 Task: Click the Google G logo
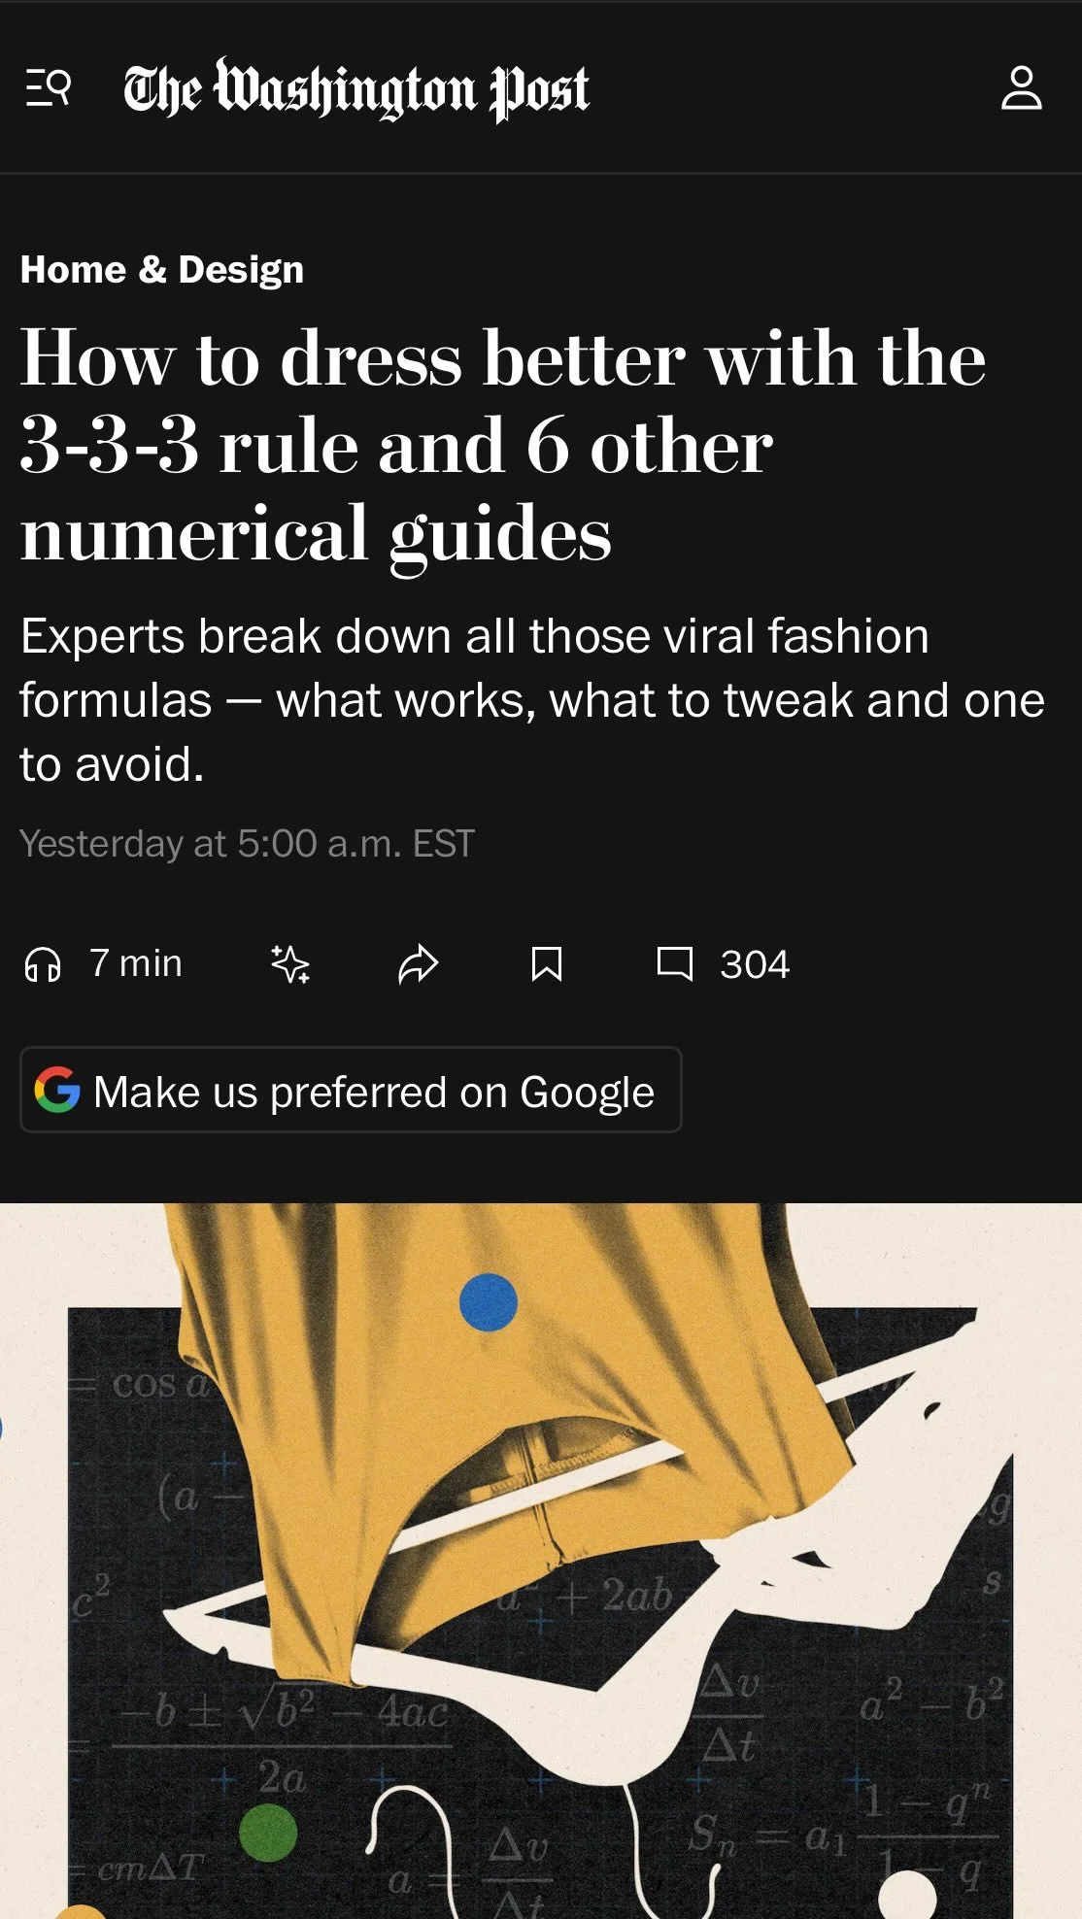tap(57, 1090)
